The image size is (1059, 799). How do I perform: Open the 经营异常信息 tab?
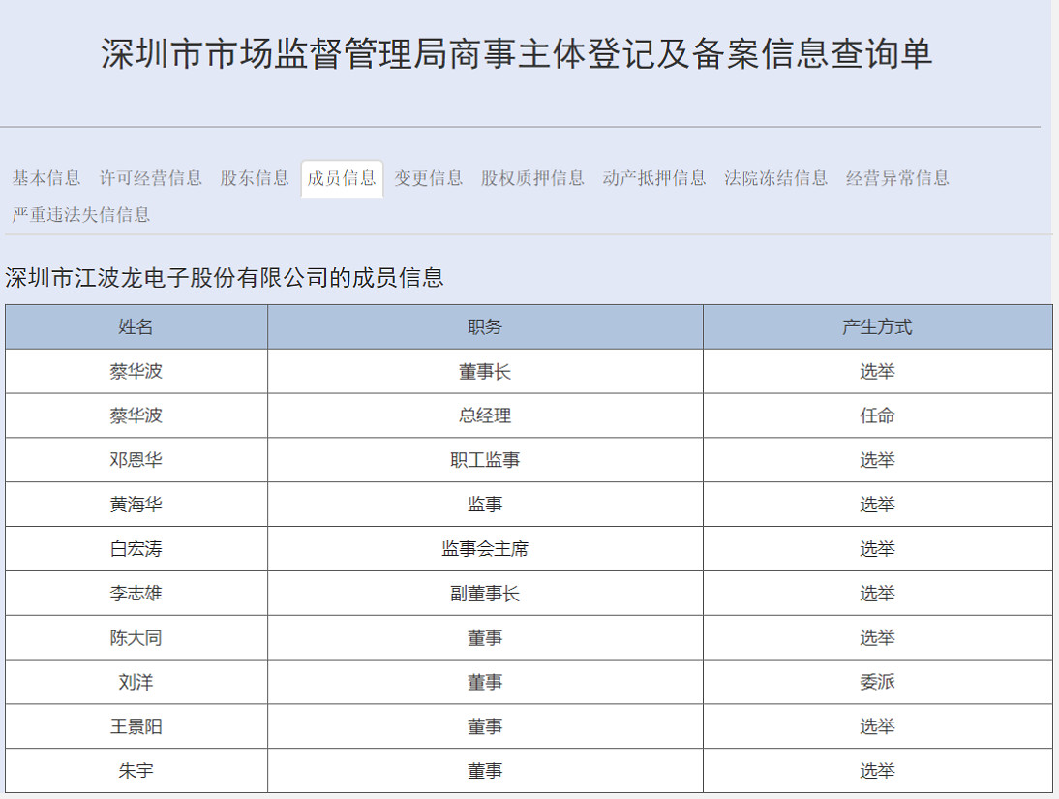click(897, 178)
